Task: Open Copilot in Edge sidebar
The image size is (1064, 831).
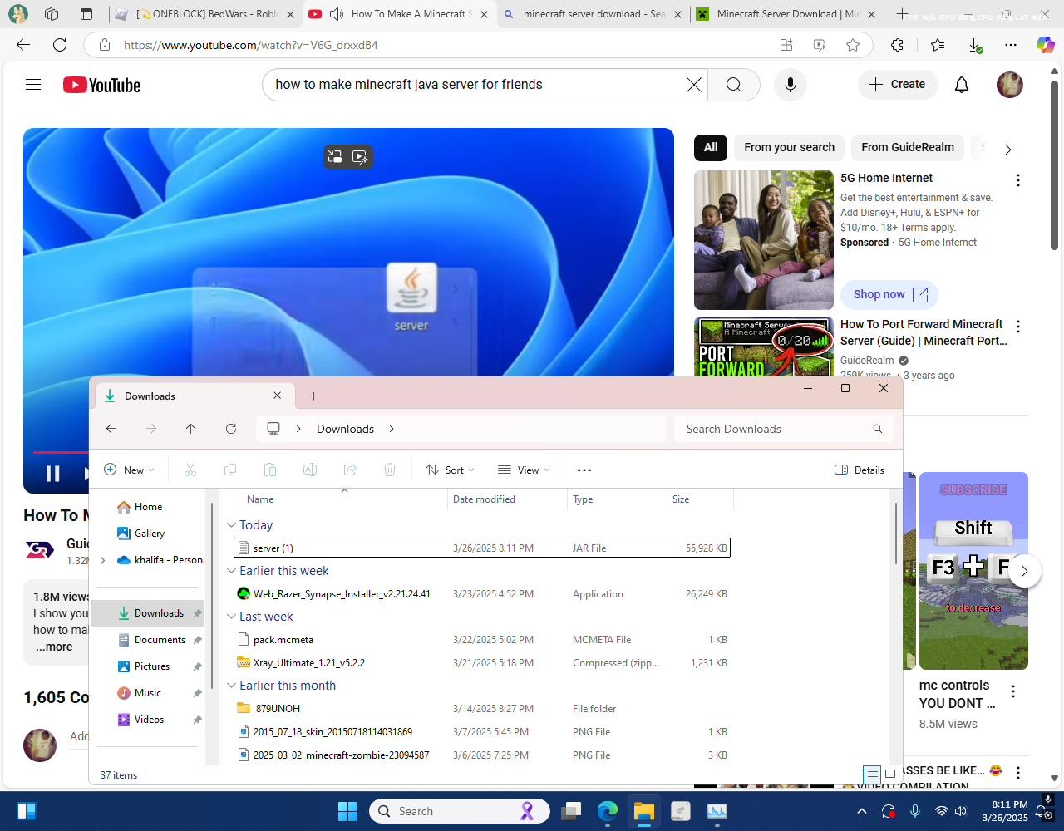Action: 1045,45
